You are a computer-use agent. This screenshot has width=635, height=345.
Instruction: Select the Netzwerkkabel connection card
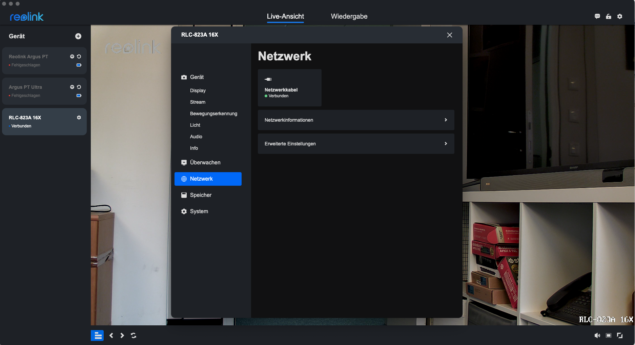point(289,88)
